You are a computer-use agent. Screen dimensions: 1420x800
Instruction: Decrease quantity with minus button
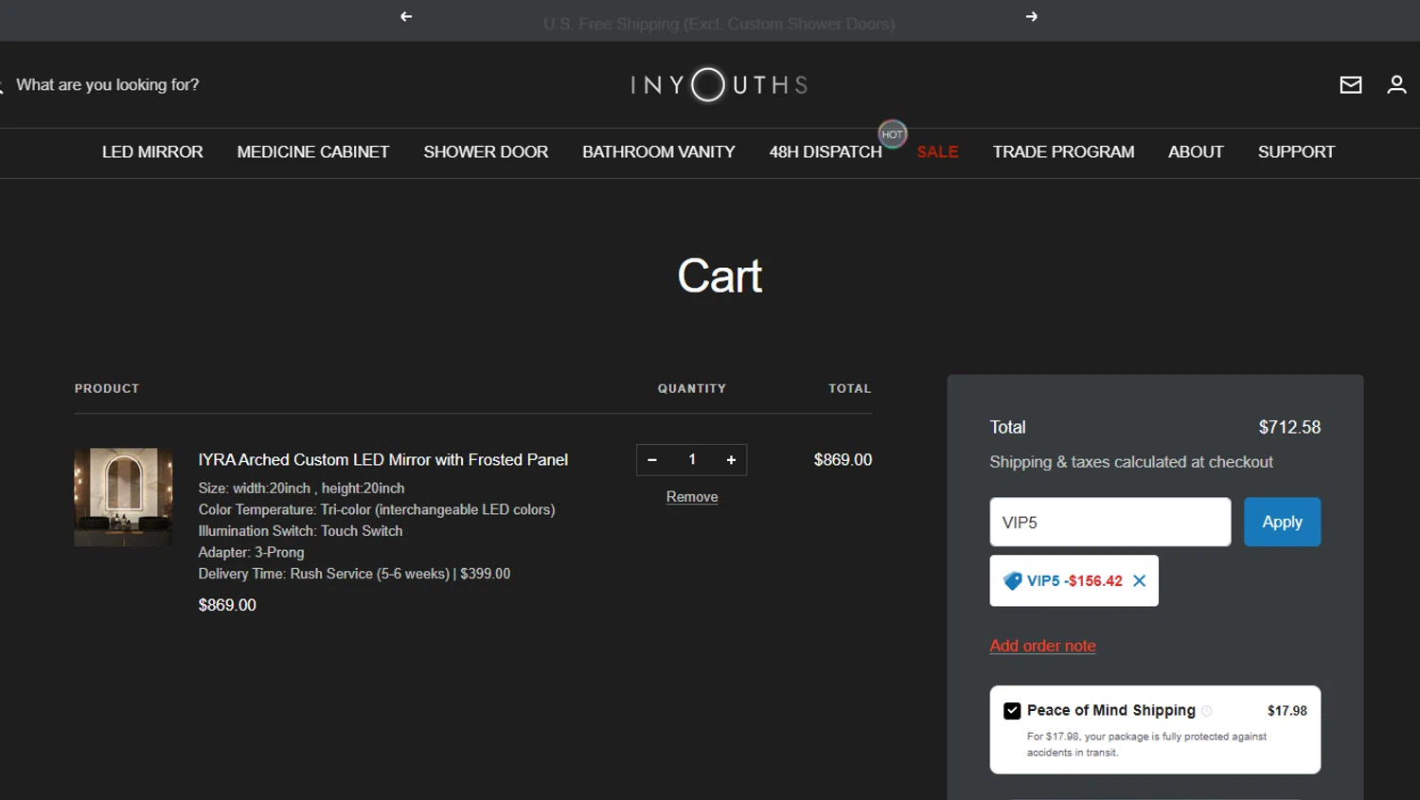[x=652, y=460]
